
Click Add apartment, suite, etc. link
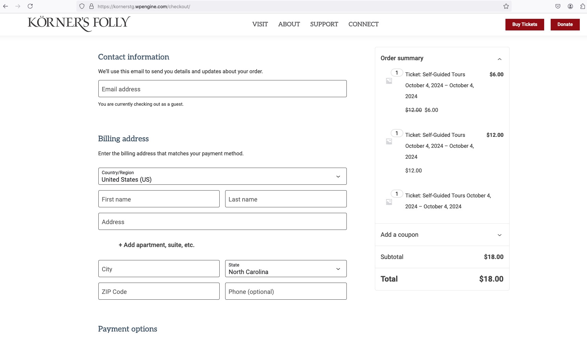(157, 245)
